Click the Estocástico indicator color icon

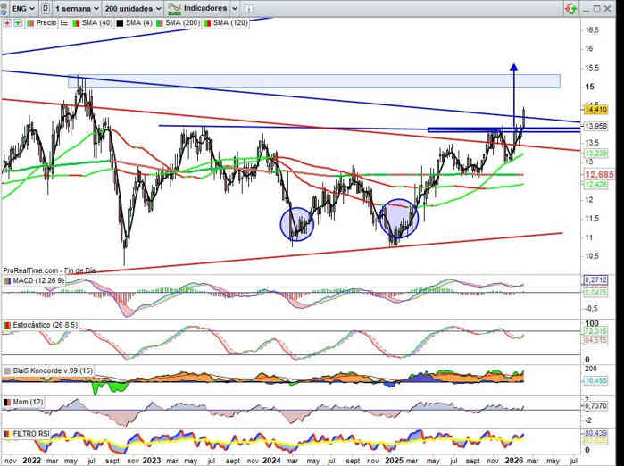point(6,324)
